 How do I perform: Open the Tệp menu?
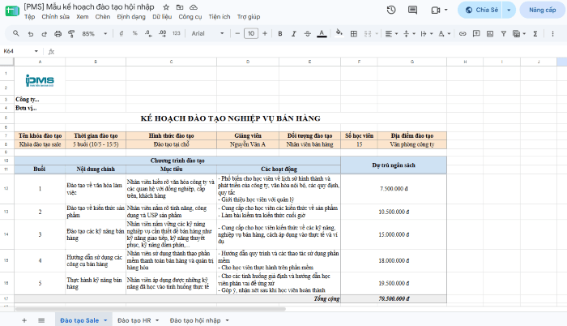tap(30, 17)
